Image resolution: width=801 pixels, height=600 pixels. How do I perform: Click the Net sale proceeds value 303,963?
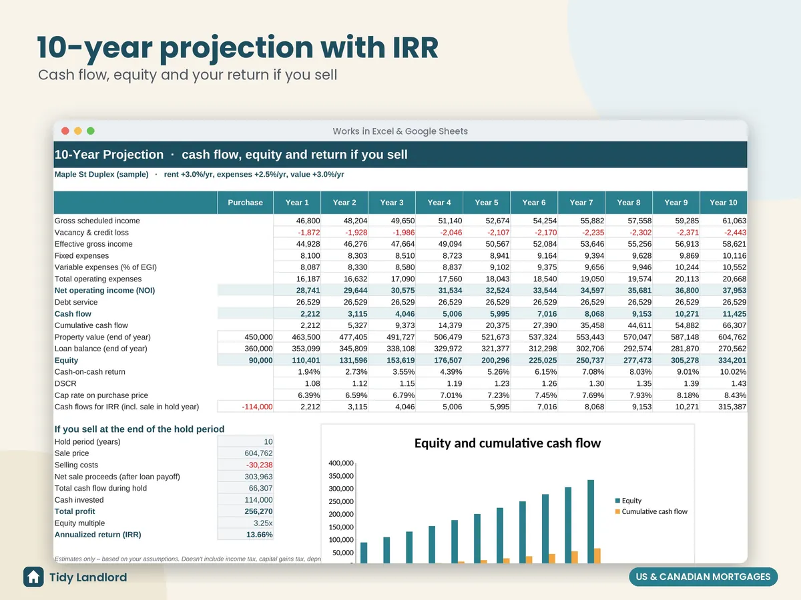click(246, 477)
